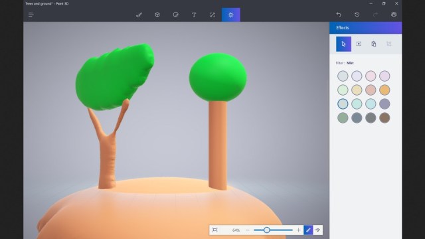Image resolution: width=425 pixels, height=239 pixels.
Task: Click the Select all icon in Effects panel
Action: click(359, 44)
